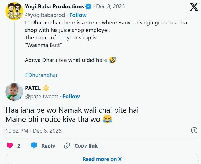Follow the @pateltweett account
Image resolution: width=201 pixels, height=164 pixels.
point(71,96)
